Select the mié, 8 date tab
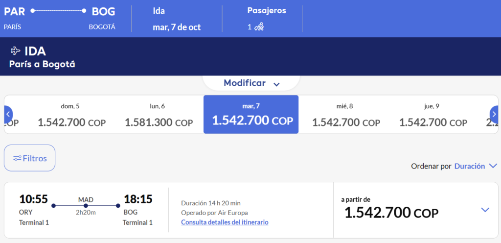 click(x=346, y=115)
